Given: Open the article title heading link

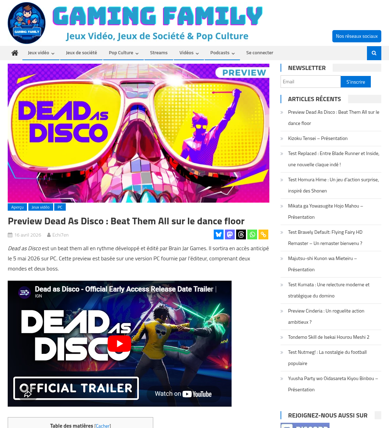Looking at the screenshot, I should [126, 221].
